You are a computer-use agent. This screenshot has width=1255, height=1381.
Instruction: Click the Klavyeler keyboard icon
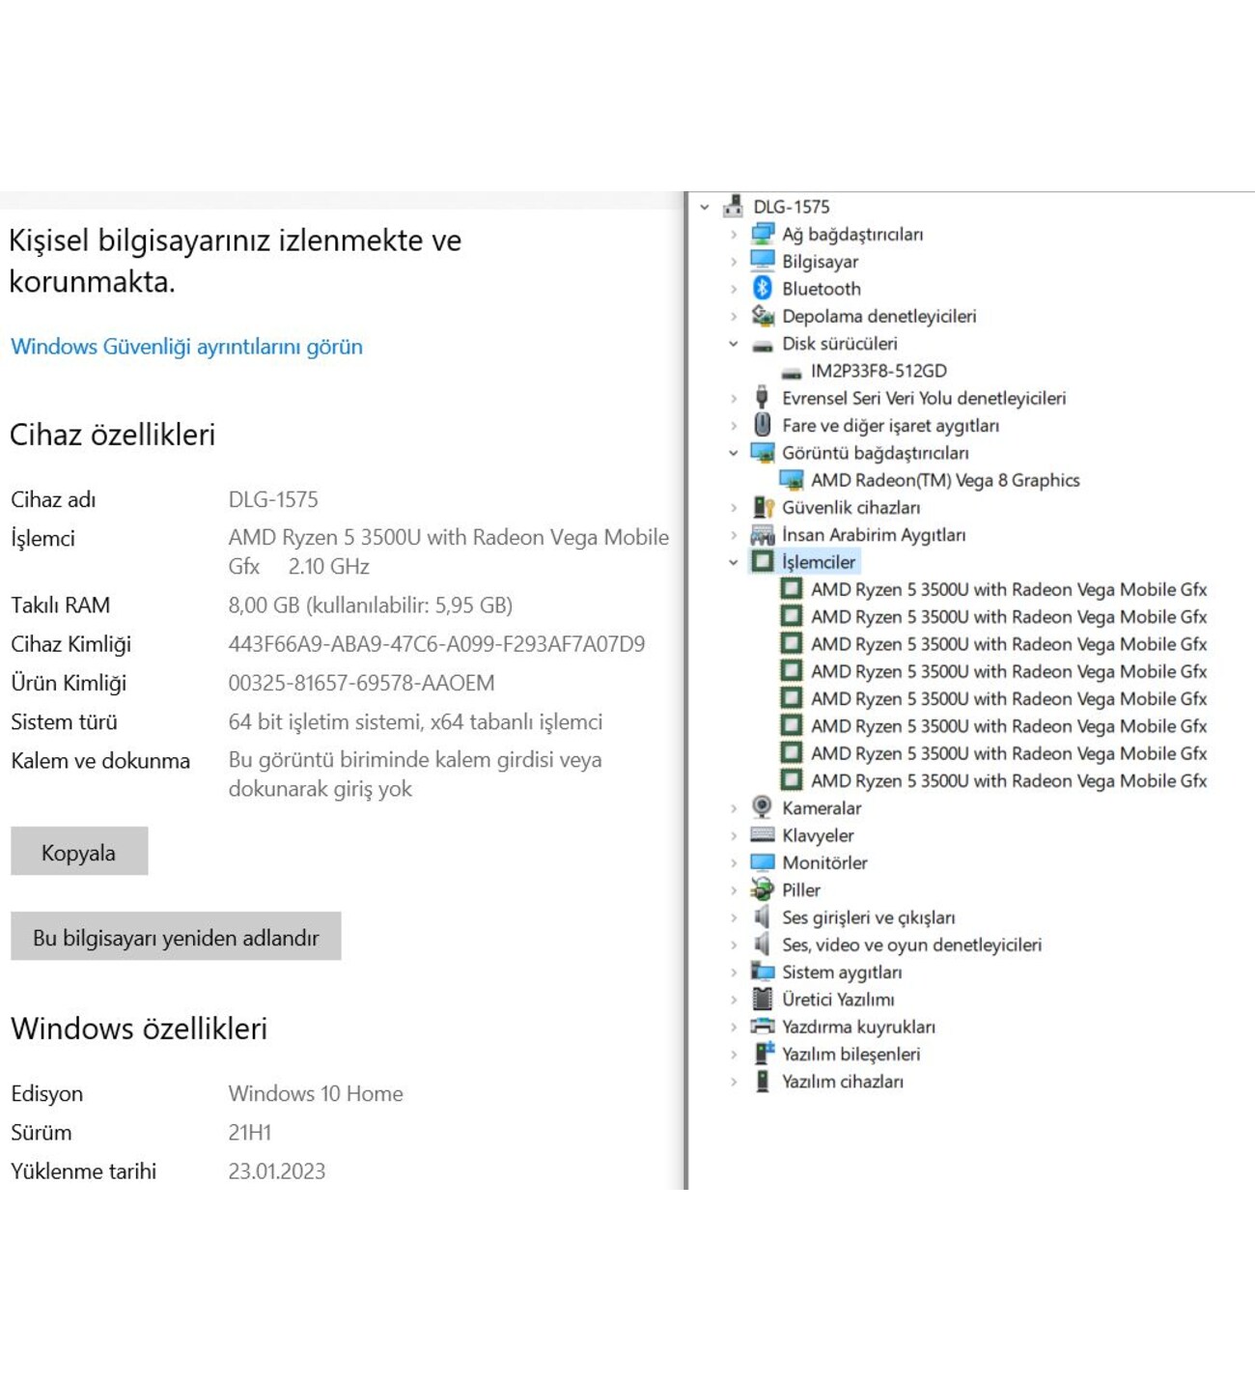click(x=763, y=834)
